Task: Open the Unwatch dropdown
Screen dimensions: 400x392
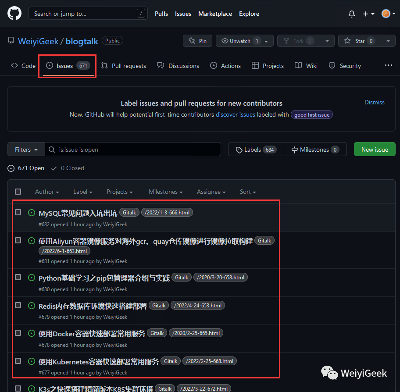Action: pyautogui.click(x=245, y=41)
